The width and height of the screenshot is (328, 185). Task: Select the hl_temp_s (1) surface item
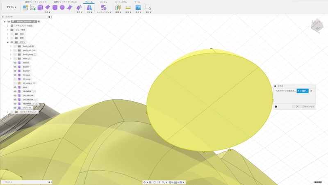pyautogui.click(x=29, y=83)
